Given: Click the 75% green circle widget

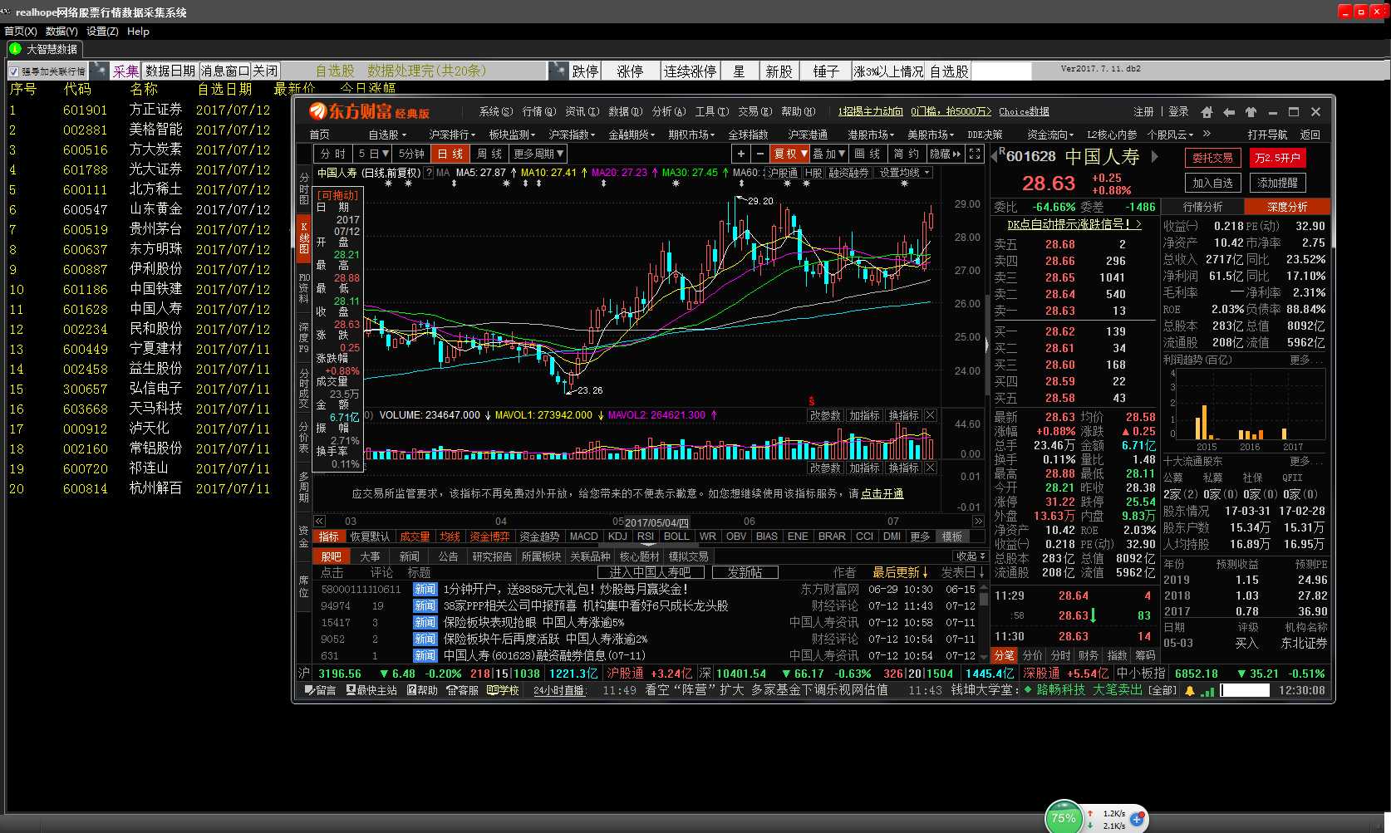Looking at the screenshot, I should pos(1064,817).
